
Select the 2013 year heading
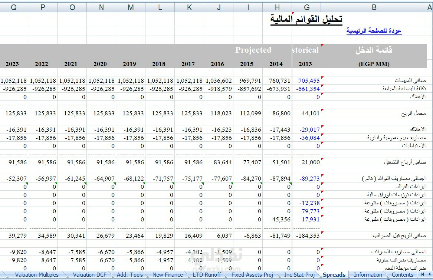click(x=305, y=64)
